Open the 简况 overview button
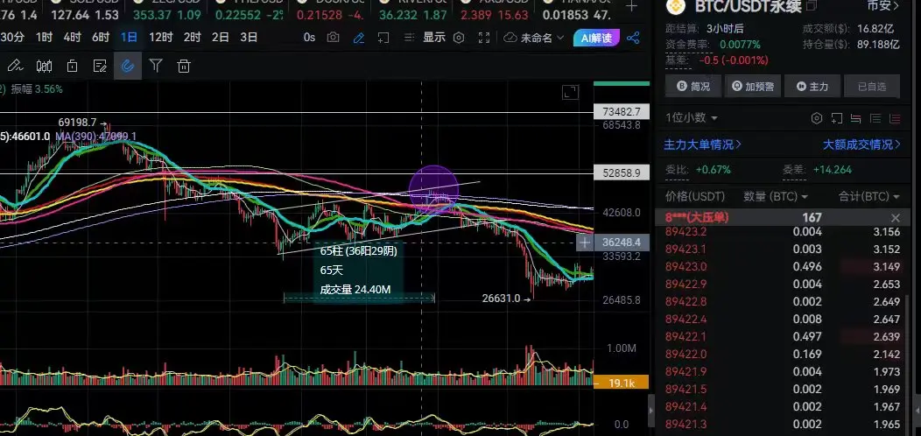Image resolution: width=921 pixels, height=436 pixels. [x=693, y=87]
